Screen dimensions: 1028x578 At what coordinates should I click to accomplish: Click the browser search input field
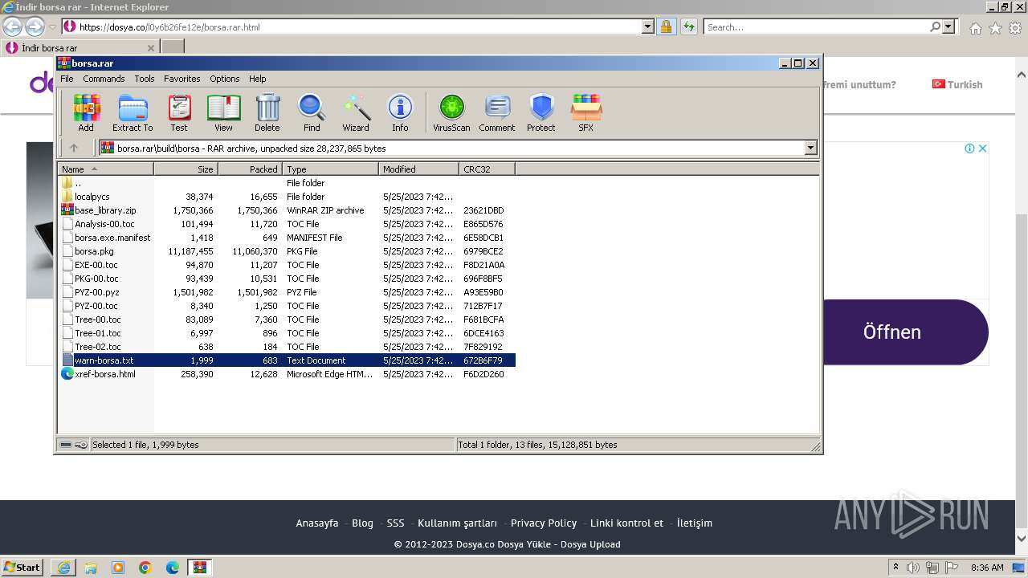point(815,26)
